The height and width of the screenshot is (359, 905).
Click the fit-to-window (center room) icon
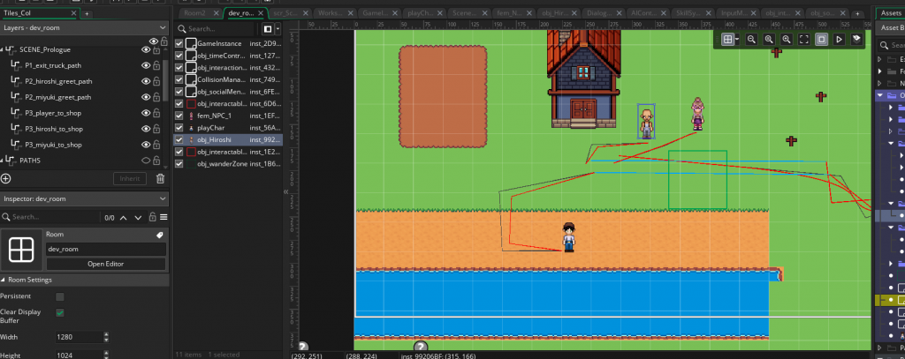click(803, 40)
